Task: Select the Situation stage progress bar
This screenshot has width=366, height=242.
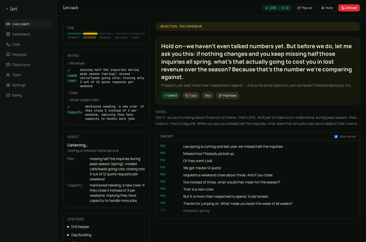Action: (x=90, y=34)
